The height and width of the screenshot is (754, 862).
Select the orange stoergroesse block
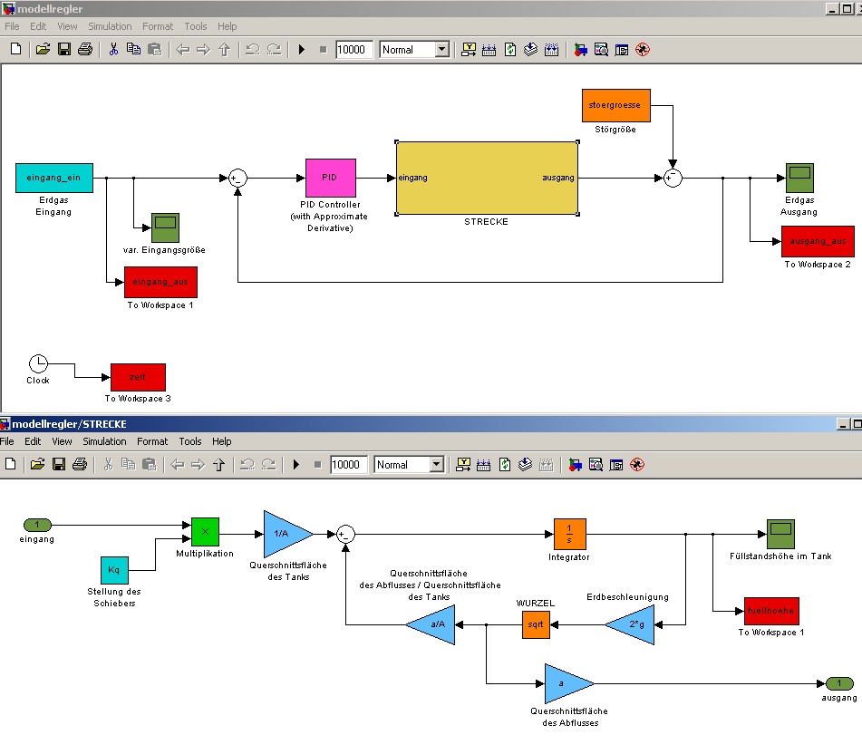click(x=615, y=105)
